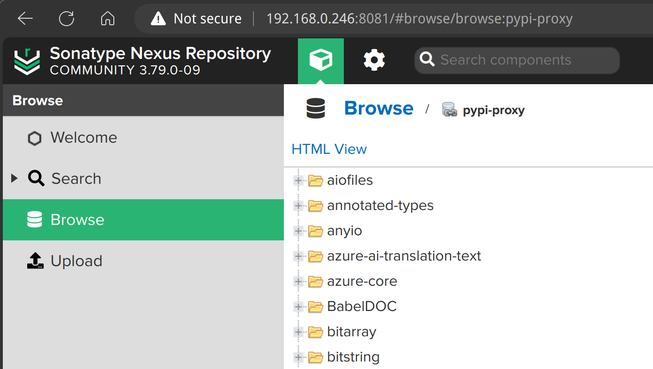
Task: Select the azure-core tree row label
Action: [362, 282]
